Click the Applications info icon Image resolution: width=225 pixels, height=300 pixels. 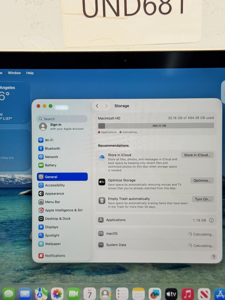pyautogui.click(x=211, y=220)
